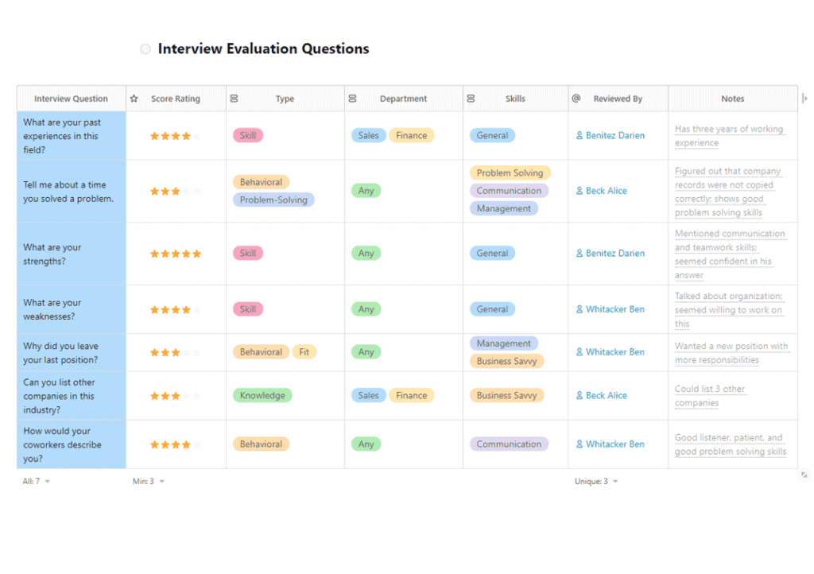Click person icon next to Beck Alice, row two
Viewport: 814px width, 574px height.
tap(579, 191)
